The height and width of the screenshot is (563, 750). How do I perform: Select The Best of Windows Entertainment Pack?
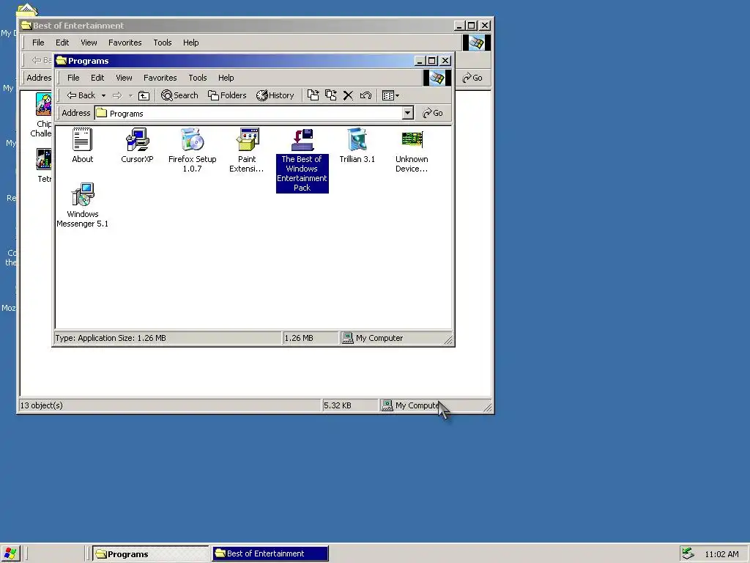(x=302, y=160)
